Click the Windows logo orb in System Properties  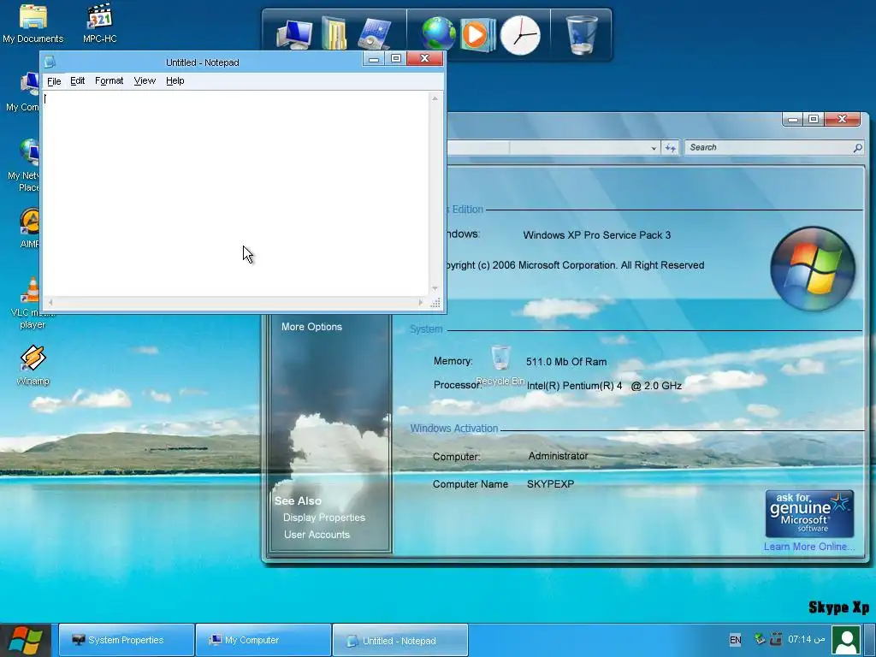813,269
